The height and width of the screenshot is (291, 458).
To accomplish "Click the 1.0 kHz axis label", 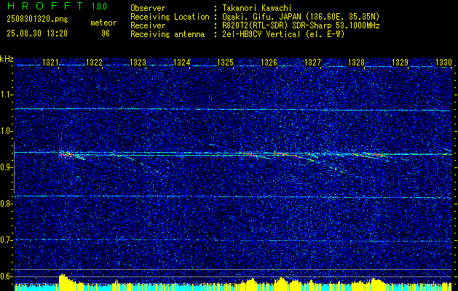I will [6, 132].
